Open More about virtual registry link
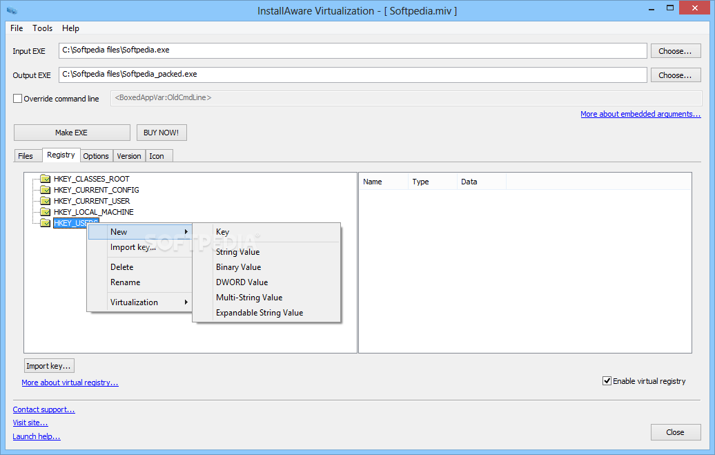The width and height of the screenshot is (715, 455). [x=70, y=383]
